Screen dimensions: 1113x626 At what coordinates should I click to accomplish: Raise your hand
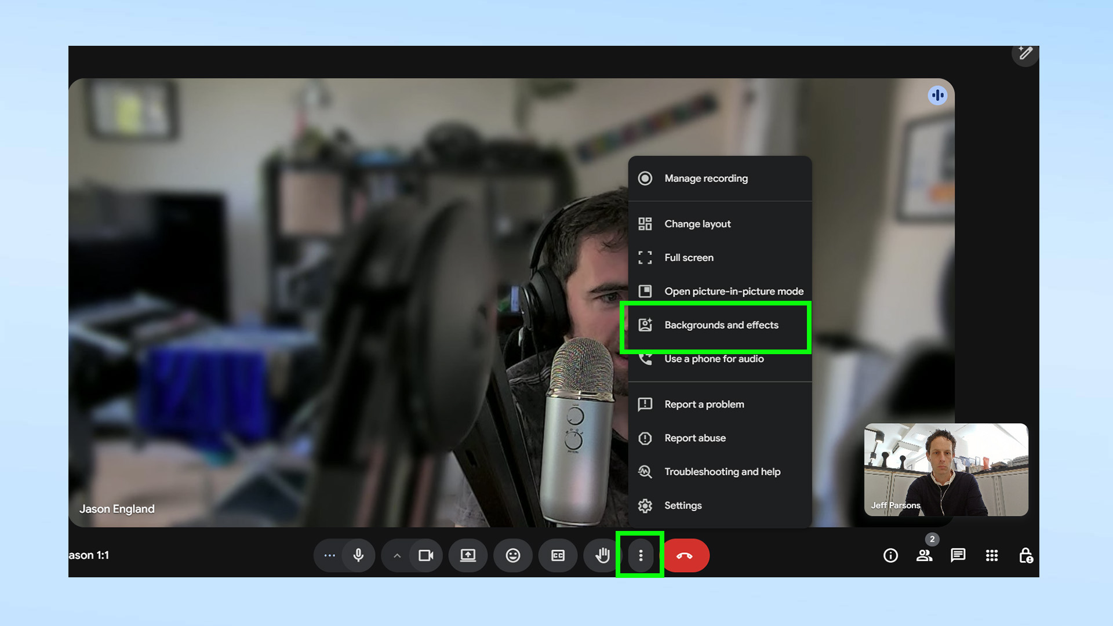pos(601,555)
